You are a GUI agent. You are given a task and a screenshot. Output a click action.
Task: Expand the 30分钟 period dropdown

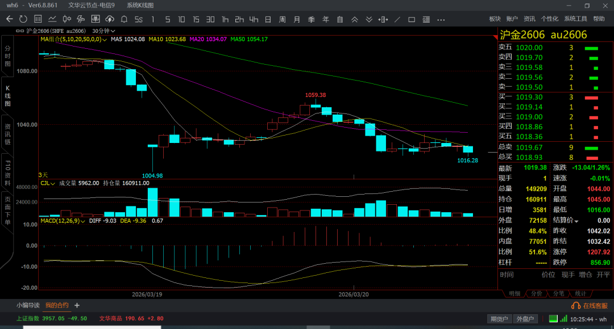coord(104,31)
